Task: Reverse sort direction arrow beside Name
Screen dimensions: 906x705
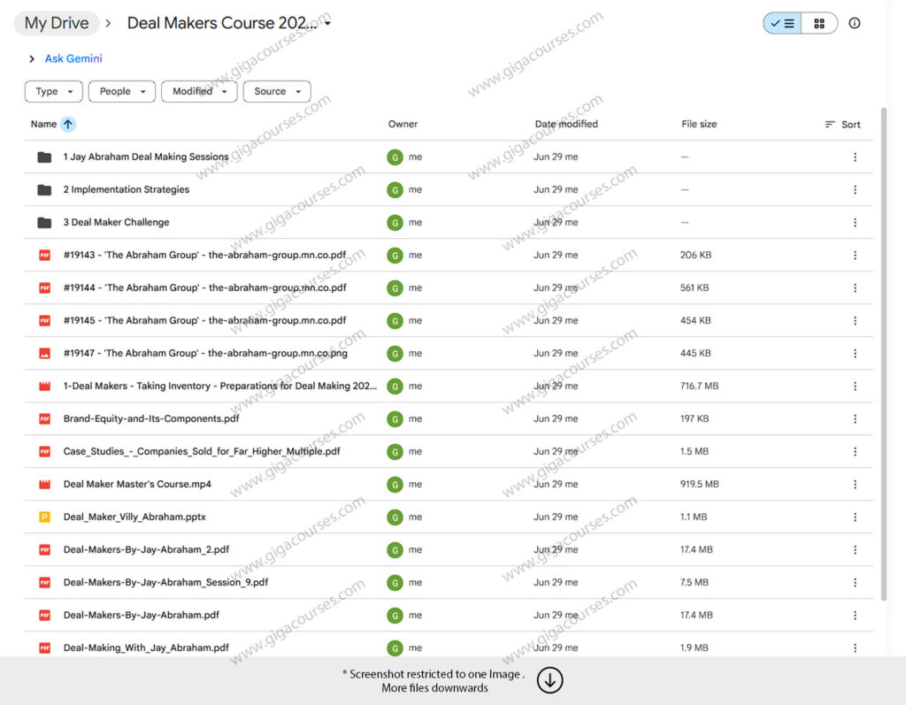Action: pyautogui.click(x=68, y=124)
